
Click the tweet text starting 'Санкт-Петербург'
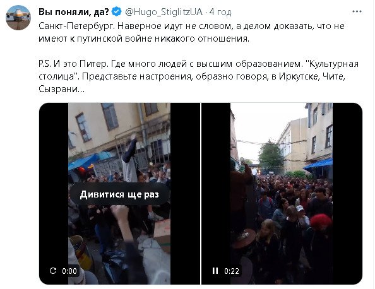point(191,32)
